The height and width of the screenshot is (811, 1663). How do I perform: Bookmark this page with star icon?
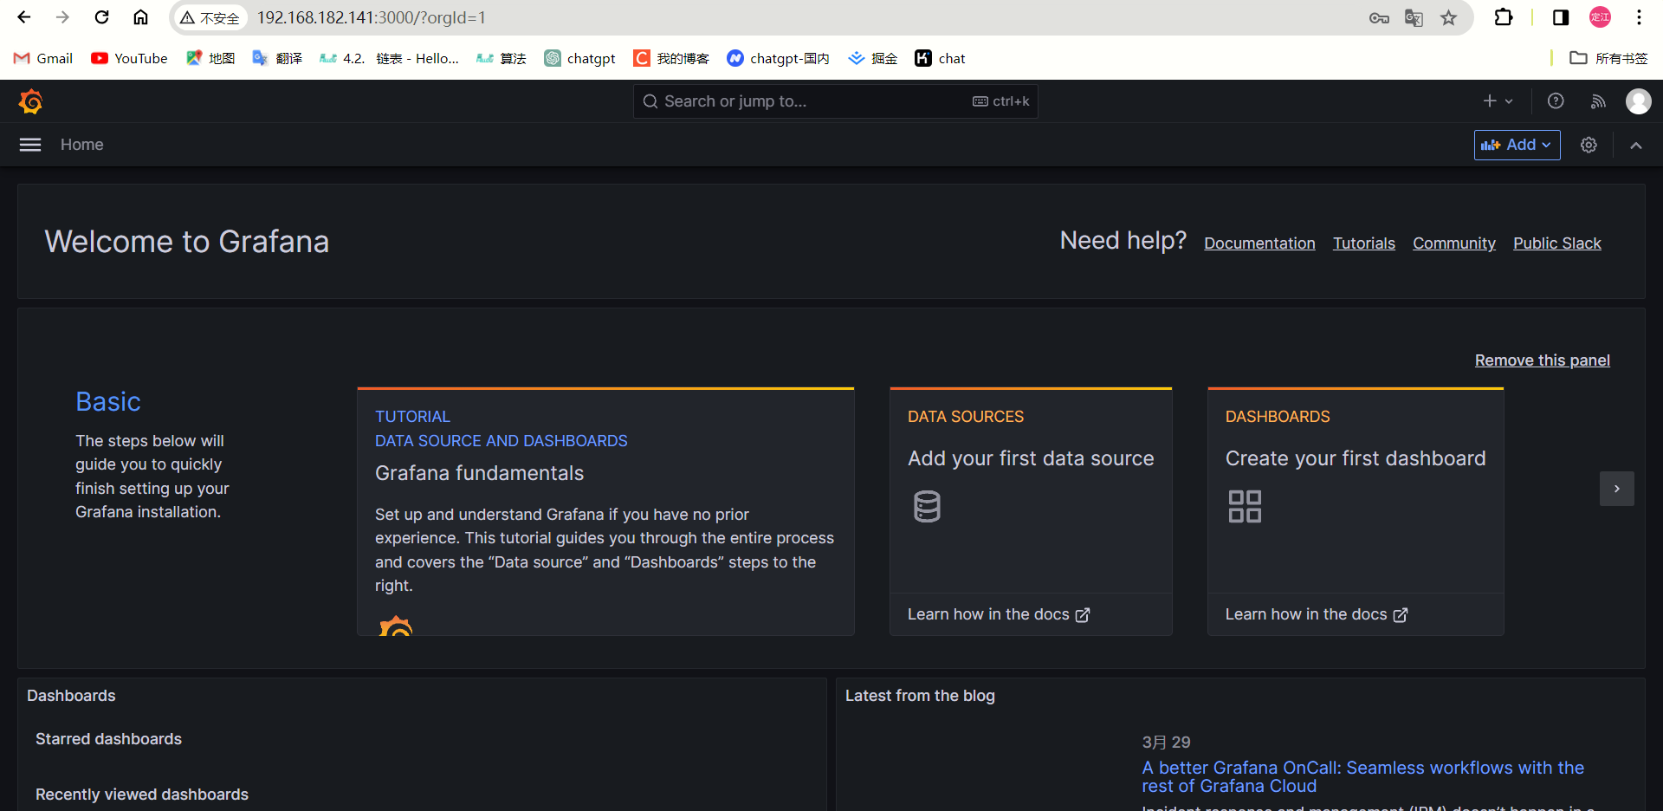coord(1448,17)
